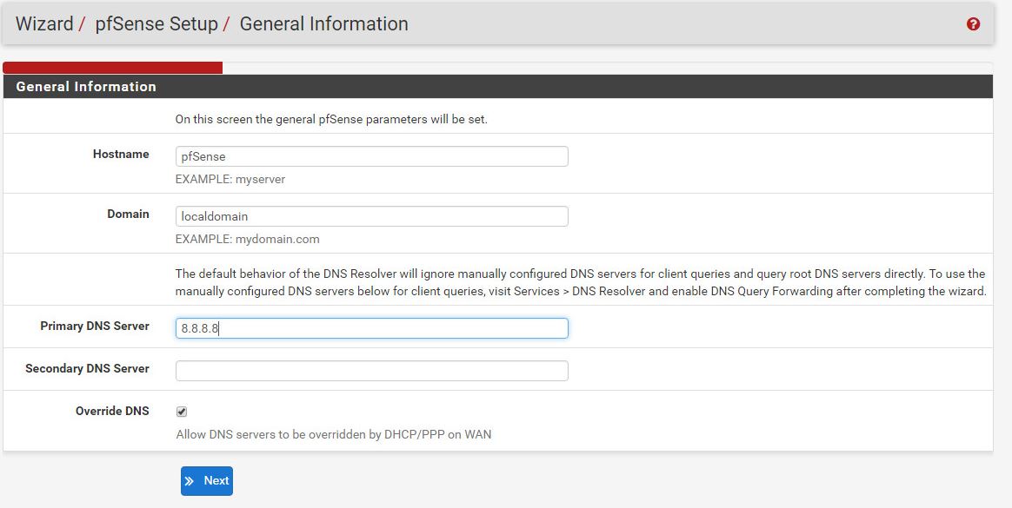Toggle the Override DNS checkbox
This screenshot has height=508, width=1012.
tap(182, 412)
